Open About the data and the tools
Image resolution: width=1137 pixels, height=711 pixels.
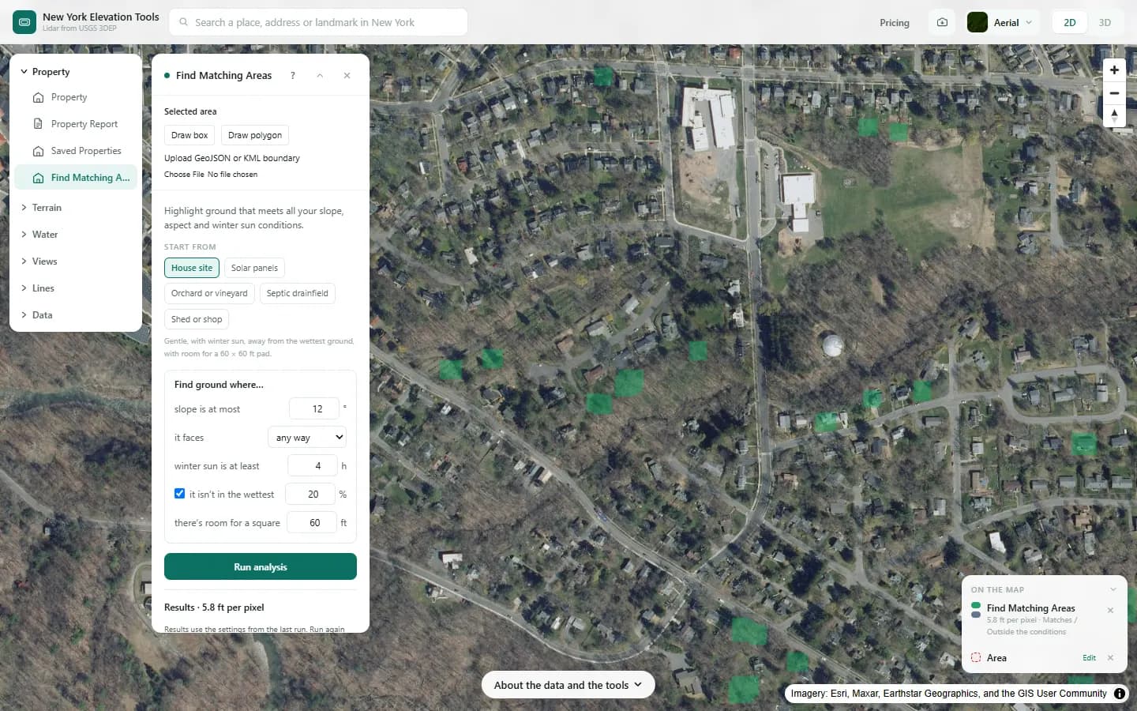(568, 685)
